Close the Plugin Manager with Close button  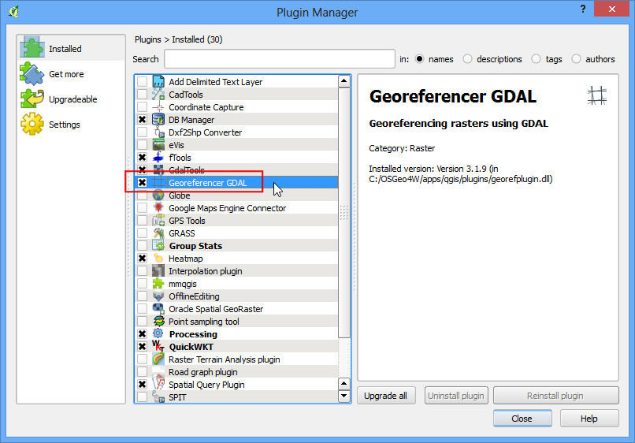(x=522, y=419)
